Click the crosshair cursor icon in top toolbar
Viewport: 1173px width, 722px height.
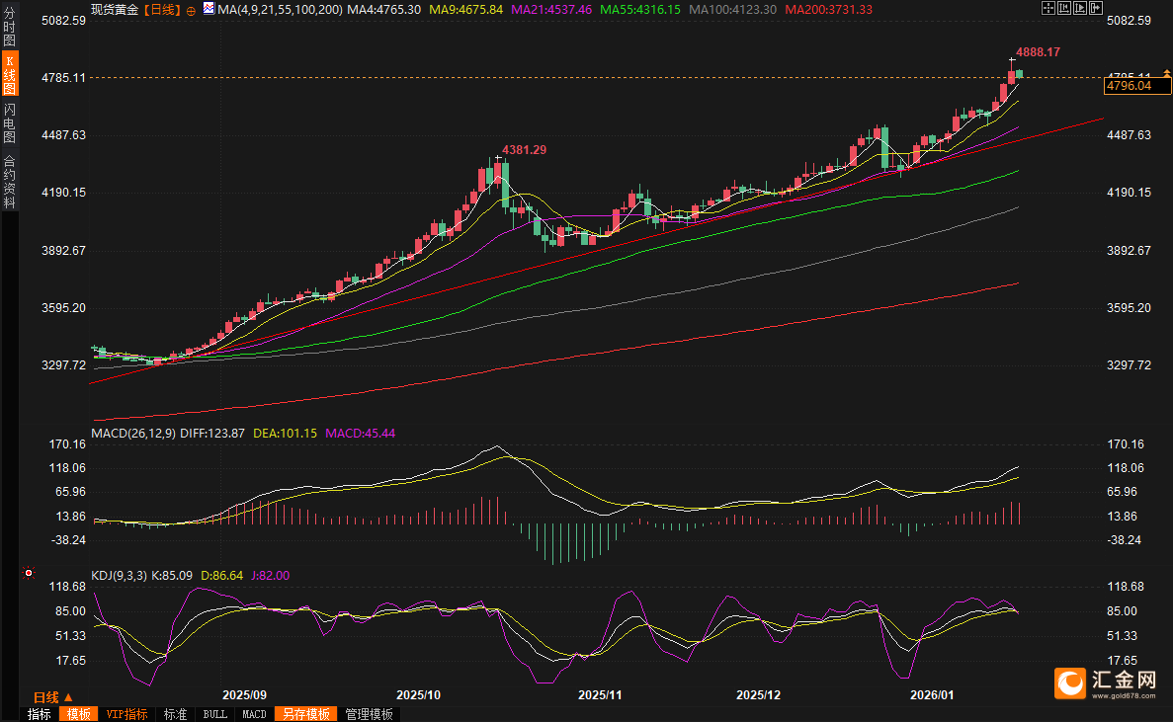(x=1047, y=9)
